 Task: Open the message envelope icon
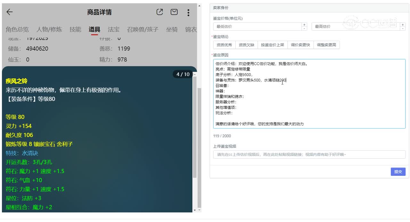click(174, 12)
